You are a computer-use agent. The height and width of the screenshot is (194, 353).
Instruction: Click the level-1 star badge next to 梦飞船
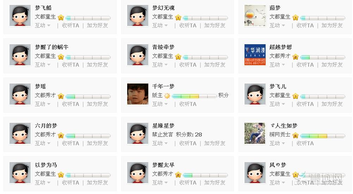(61, 18)
